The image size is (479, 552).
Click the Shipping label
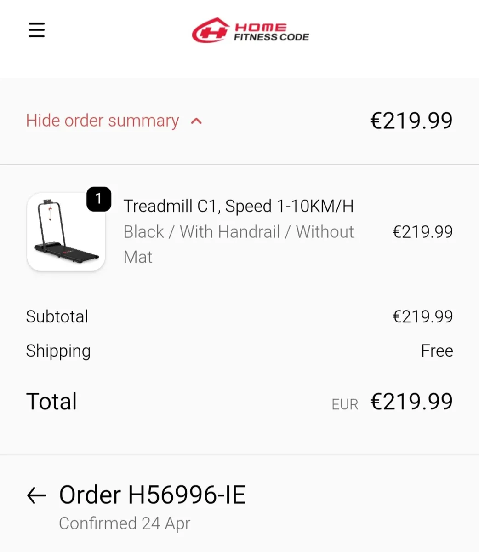(58, 351)
